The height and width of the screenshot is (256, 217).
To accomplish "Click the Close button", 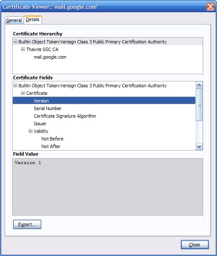I will pos(195,245).
